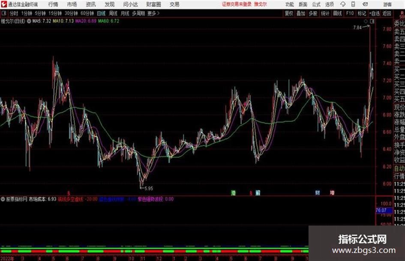The image size is (405, 261).
Task: Switch to 5分钟 period tab
Action: click(40, 13)
